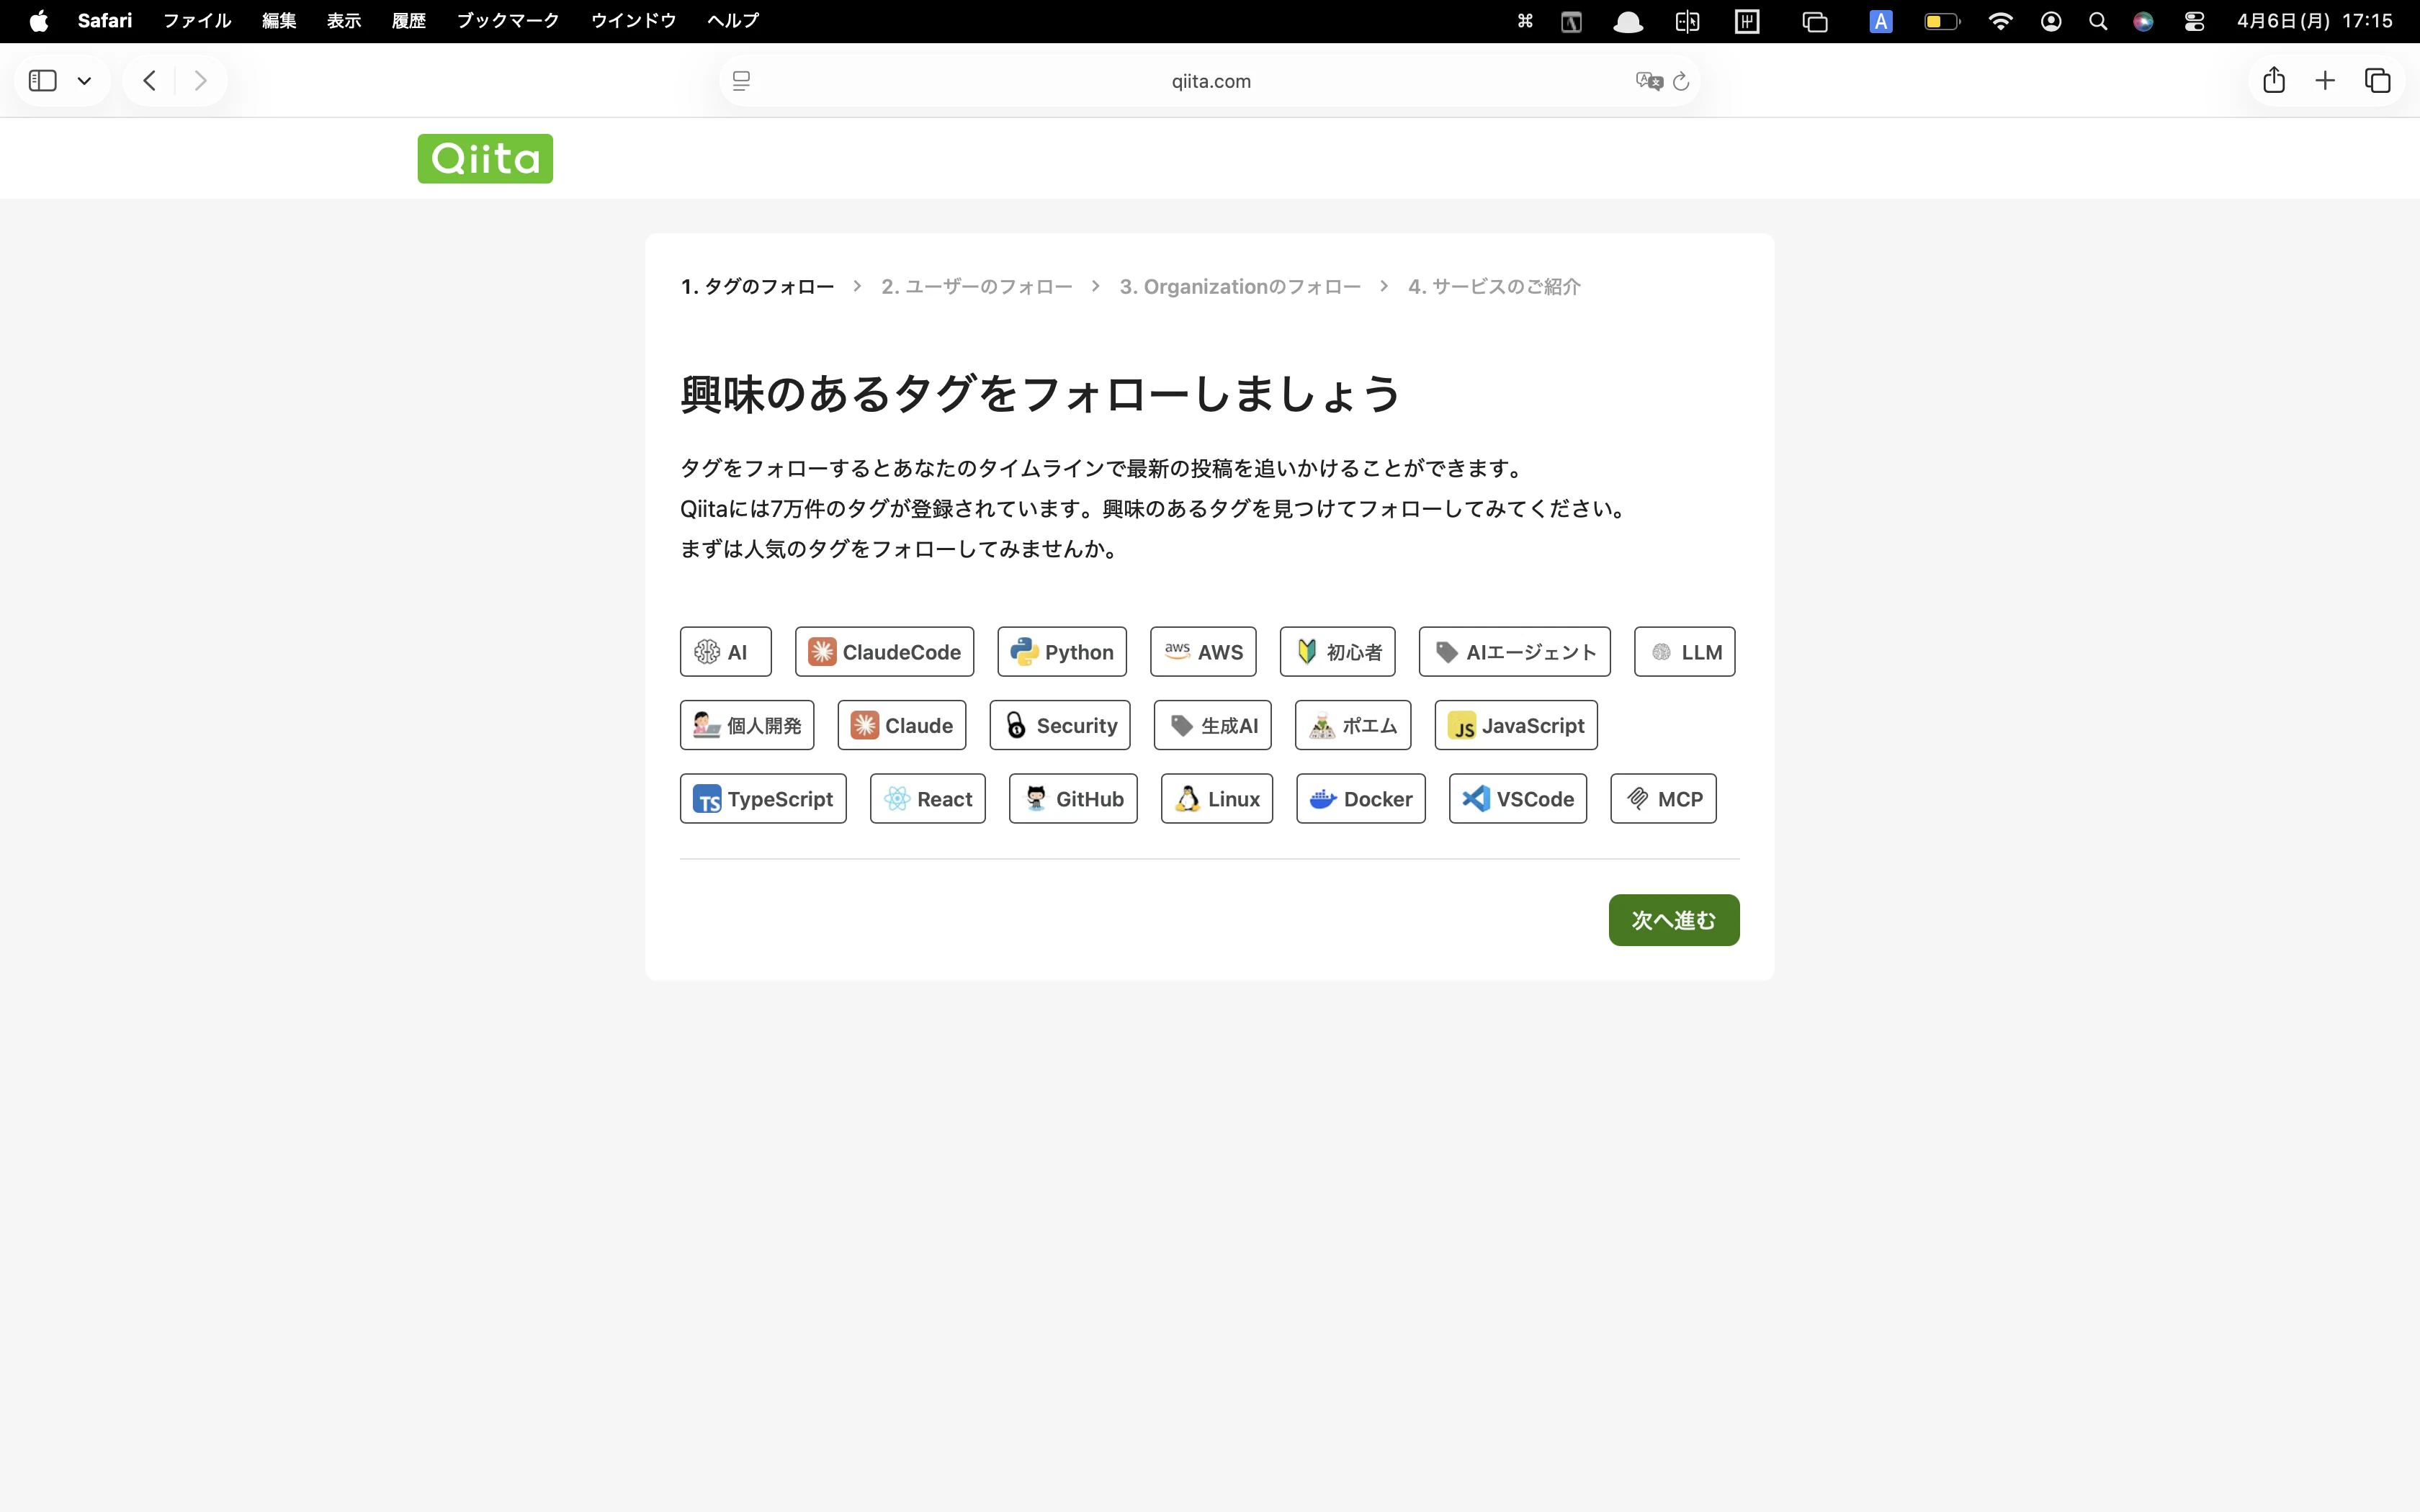The image size is (2420, 1512).
Task: Follow the VSCode tag
Action: pyautogui.click(x=1518, y=799)
